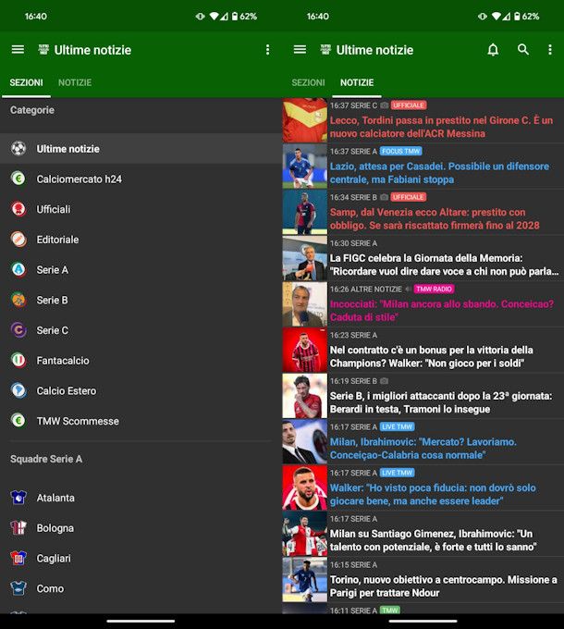
Task: Open Editoriale category
Action: coord(141,239)
